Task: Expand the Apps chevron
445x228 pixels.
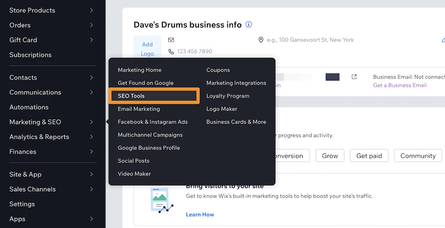Action: pyautogui.click(x=91, y=219)
